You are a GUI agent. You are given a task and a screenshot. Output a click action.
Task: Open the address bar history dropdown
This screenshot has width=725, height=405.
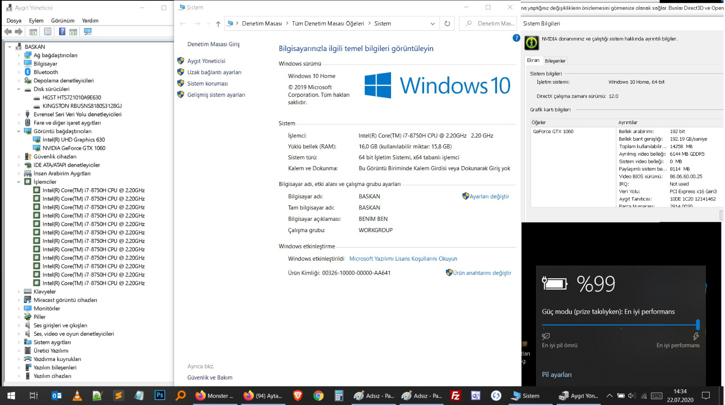[432, 24]
